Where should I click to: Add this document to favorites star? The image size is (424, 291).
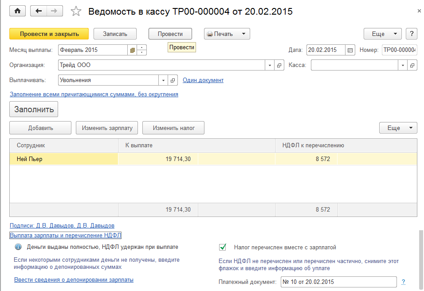tap(76, 12)
